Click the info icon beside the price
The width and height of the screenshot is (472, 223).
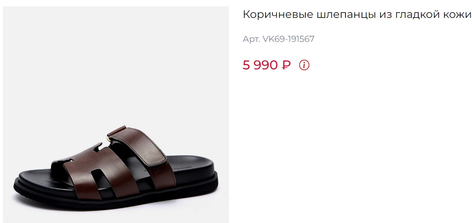tap(304, 65)
